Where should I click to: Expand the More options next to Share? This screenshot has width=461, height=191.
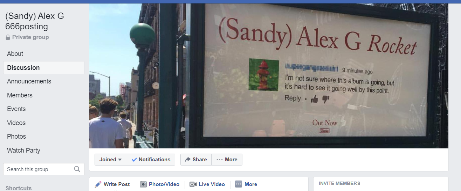[227, 160]
